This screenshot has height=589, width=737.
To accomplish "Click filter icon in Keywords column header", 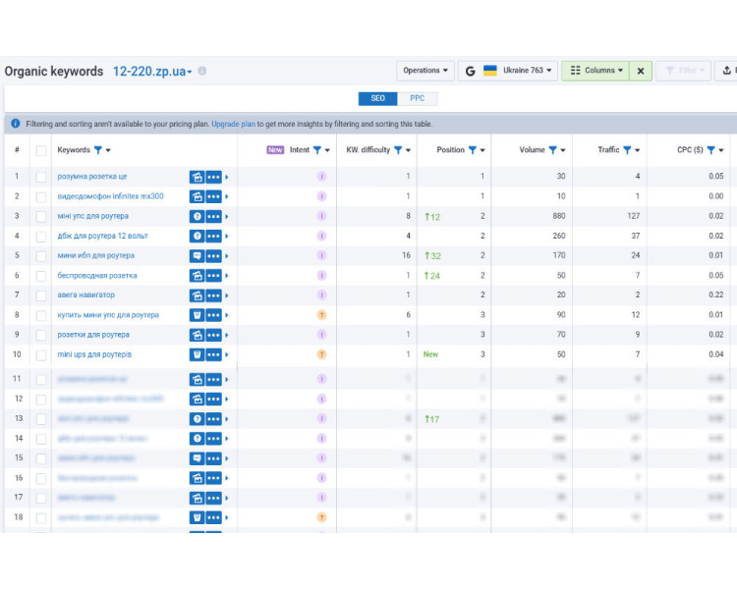I will tap(97, 150).
